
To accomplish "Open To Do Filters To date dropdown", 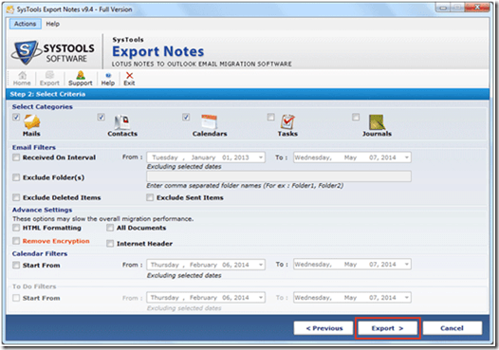I will pyautogui.click(x=407, y=298).
